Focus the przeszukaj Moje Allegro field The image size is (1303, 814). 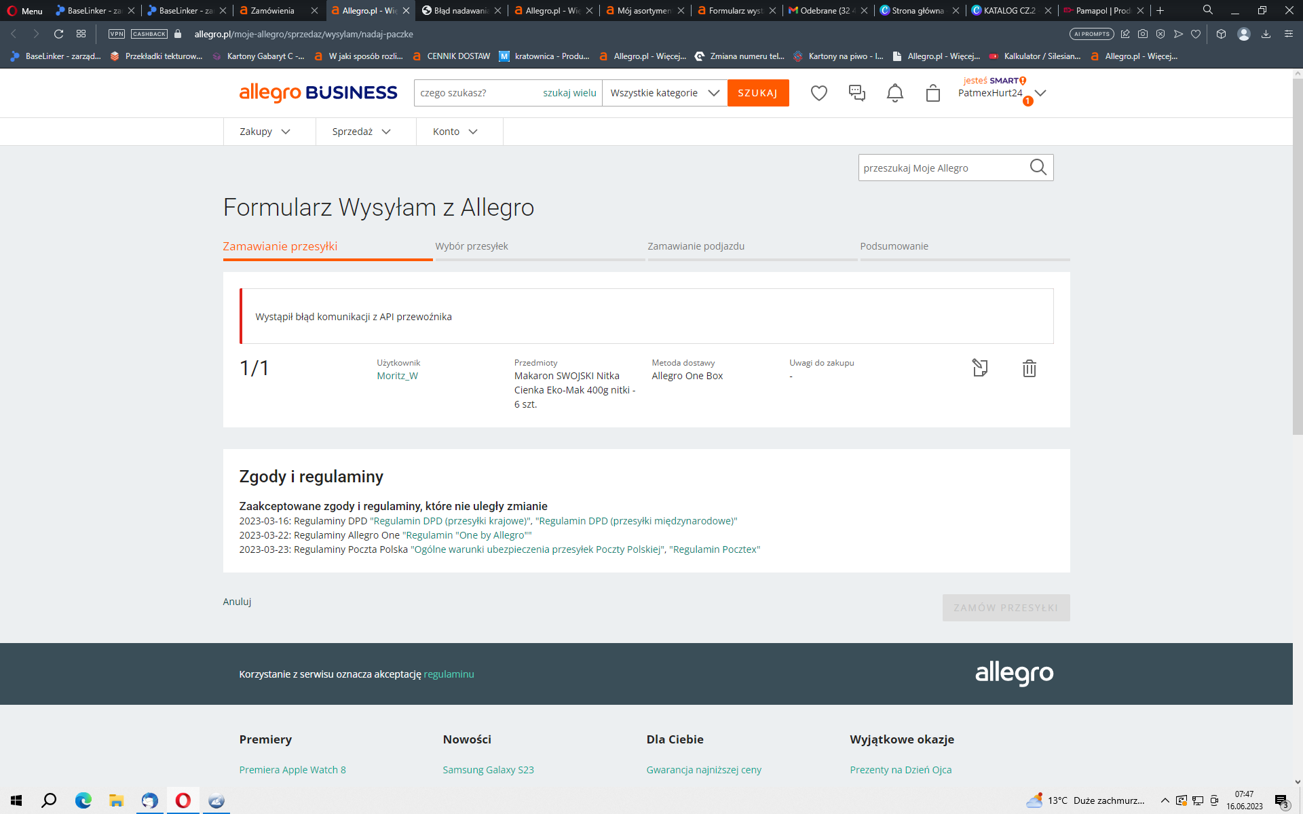point(942,168)
